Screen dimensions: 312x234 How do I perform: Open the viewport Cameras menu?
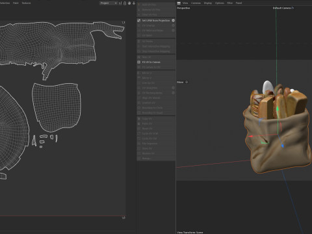coord(196,3)
